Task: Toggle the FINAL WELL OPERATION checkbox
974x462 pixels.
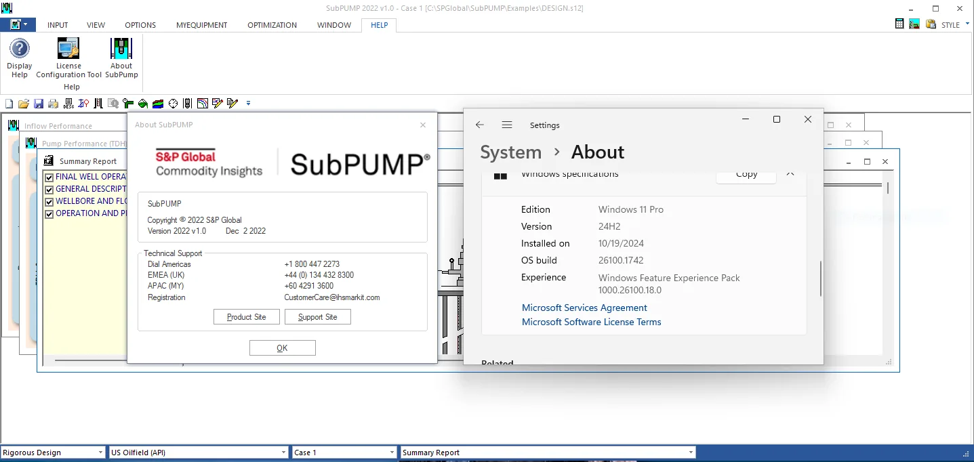Action: pyautogui.click(x=49, y=177)
